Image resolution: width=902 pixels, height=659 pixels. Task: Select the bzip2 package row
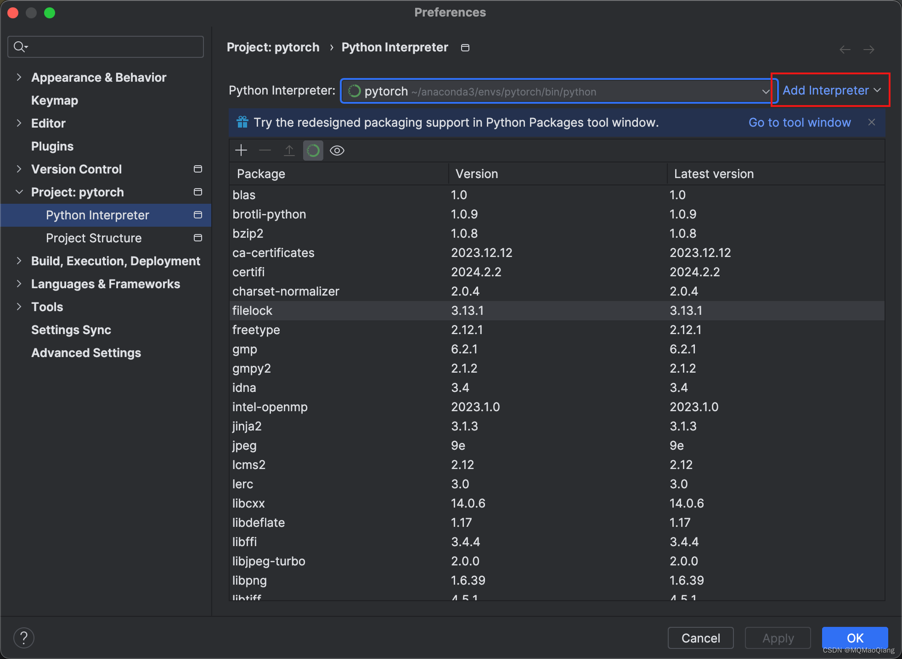click(x=557, y=234)
